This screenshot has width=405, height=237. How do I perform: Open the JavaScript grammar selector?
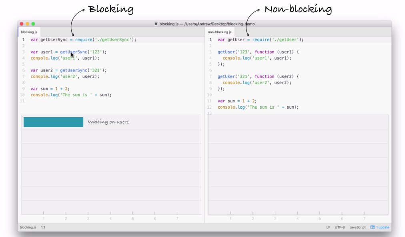point(357,227)
